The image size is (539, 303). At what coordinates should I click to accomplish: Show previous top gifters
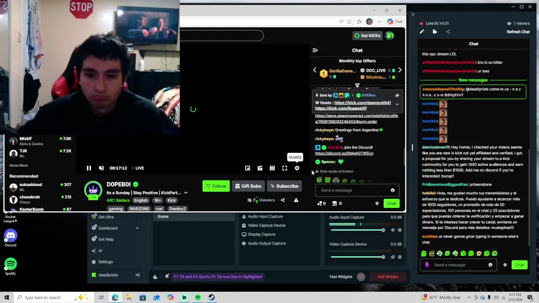click(315, 70)
